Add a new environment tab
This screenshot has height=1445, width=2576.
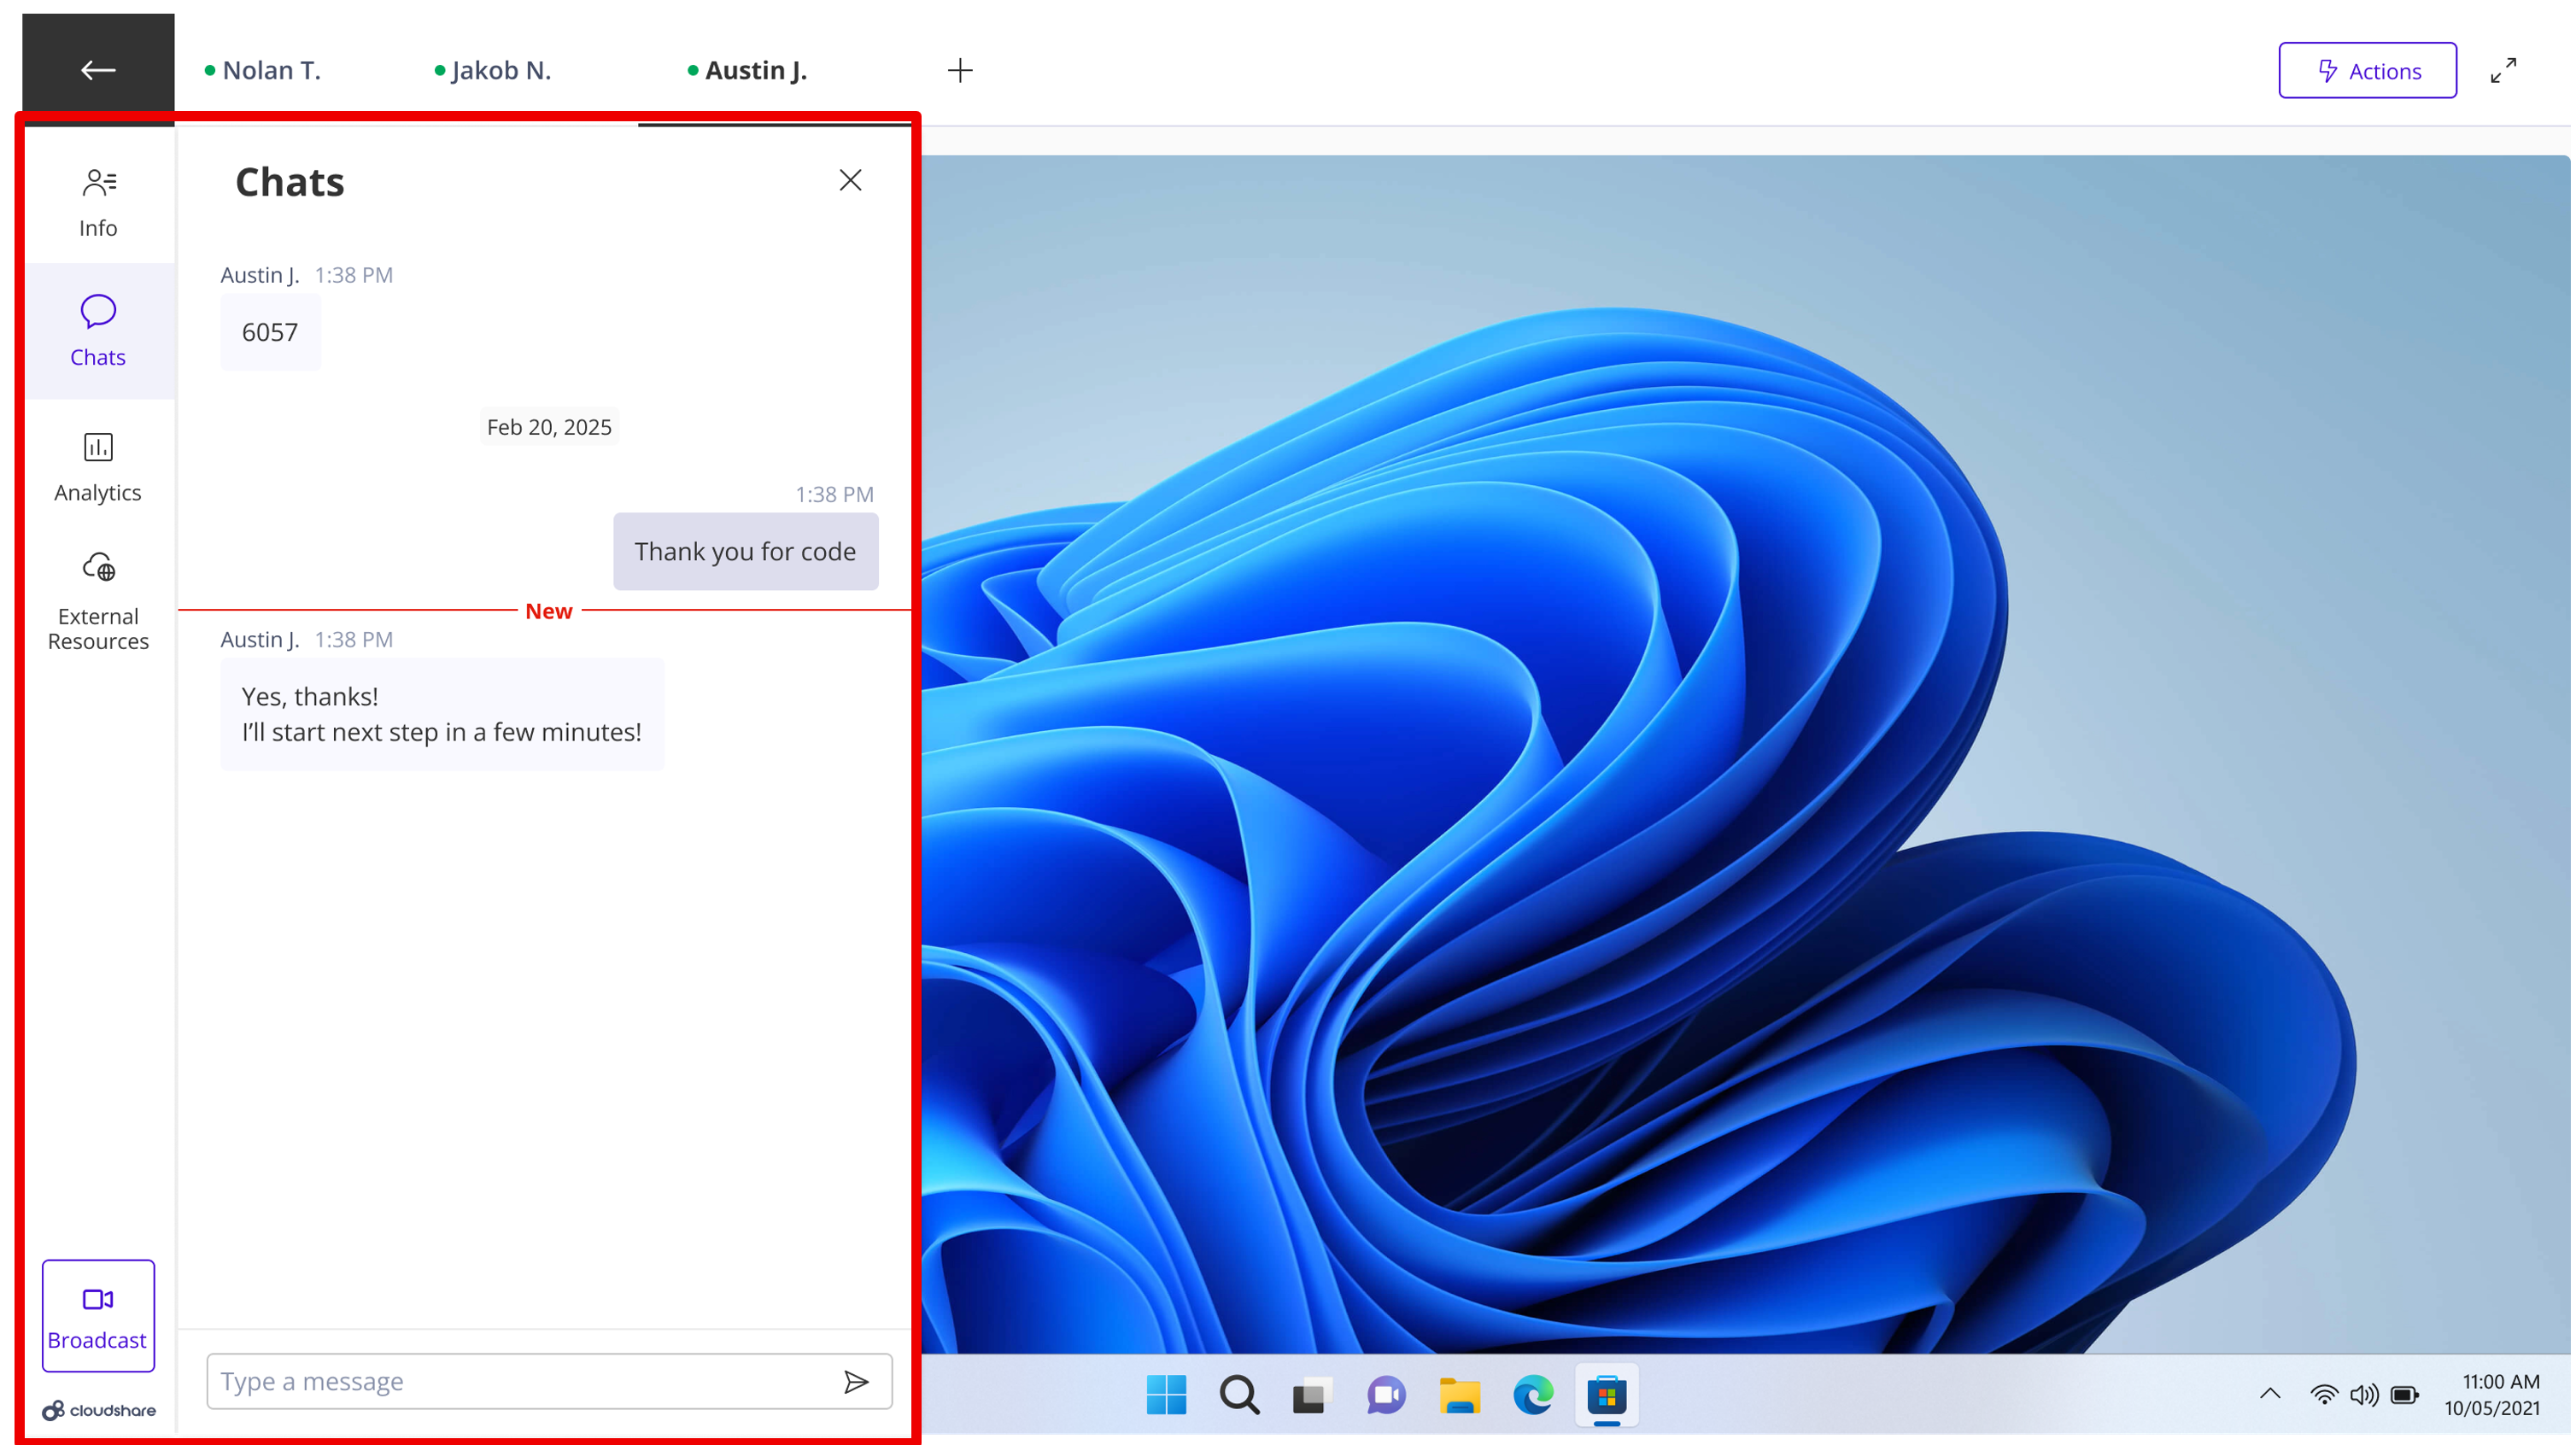(x=960, y=70)
